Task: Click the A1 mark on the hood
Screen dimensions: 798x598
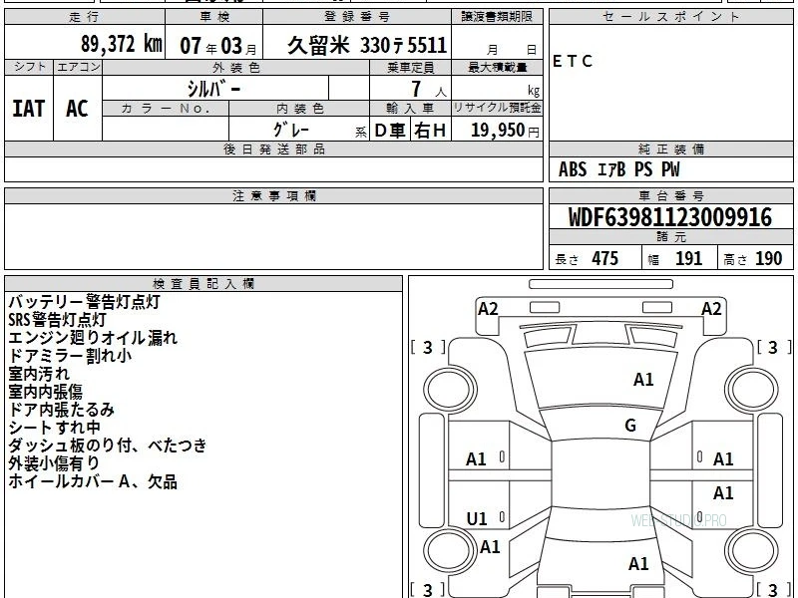Action: pos(643,380)
